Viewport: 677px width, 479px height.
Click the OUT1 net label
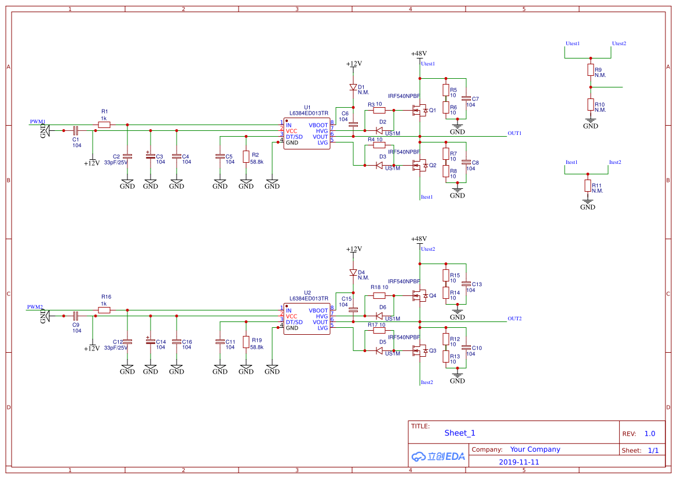point(514,133)
